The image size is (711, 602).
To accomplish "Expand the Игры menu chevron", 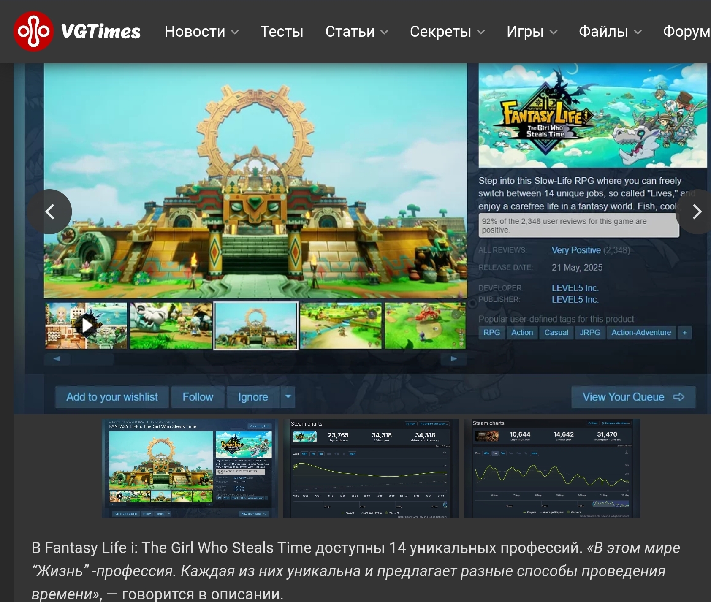I will (554, 32).
